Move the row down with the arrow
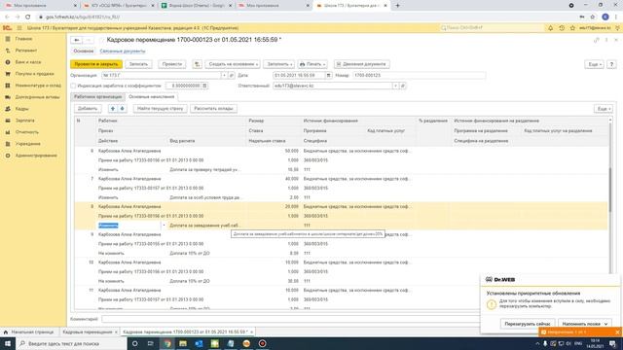This screenshot has width=623, height=350. point(122,108)
